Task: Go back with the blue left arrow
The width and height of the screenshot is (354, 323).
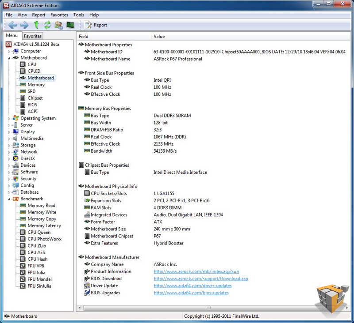Action: 13,25
